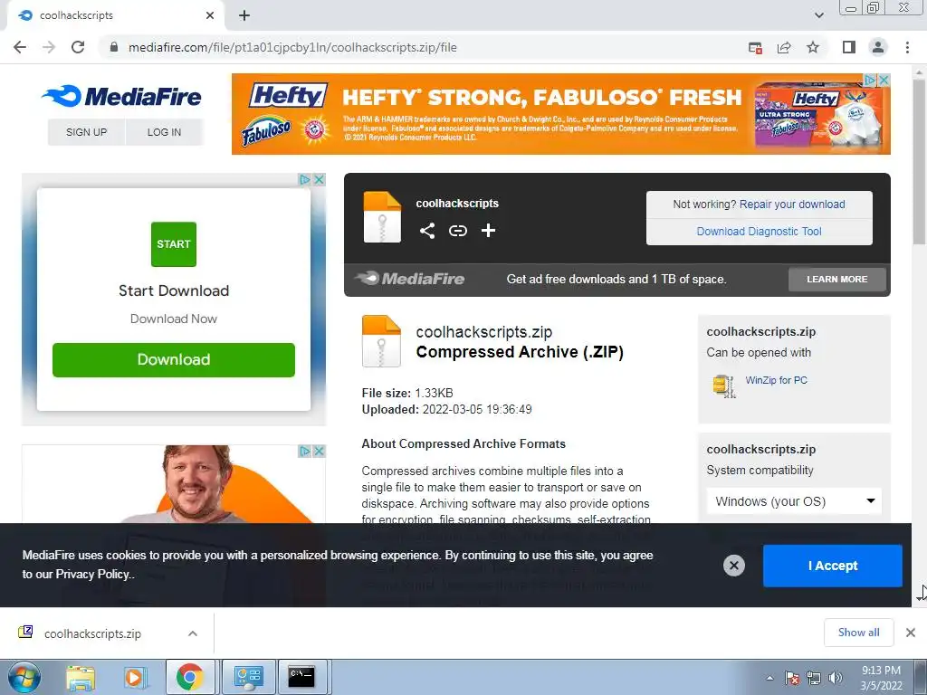Click the padlock site info icon
Screen dimensions: 927x695
point(114,47)
